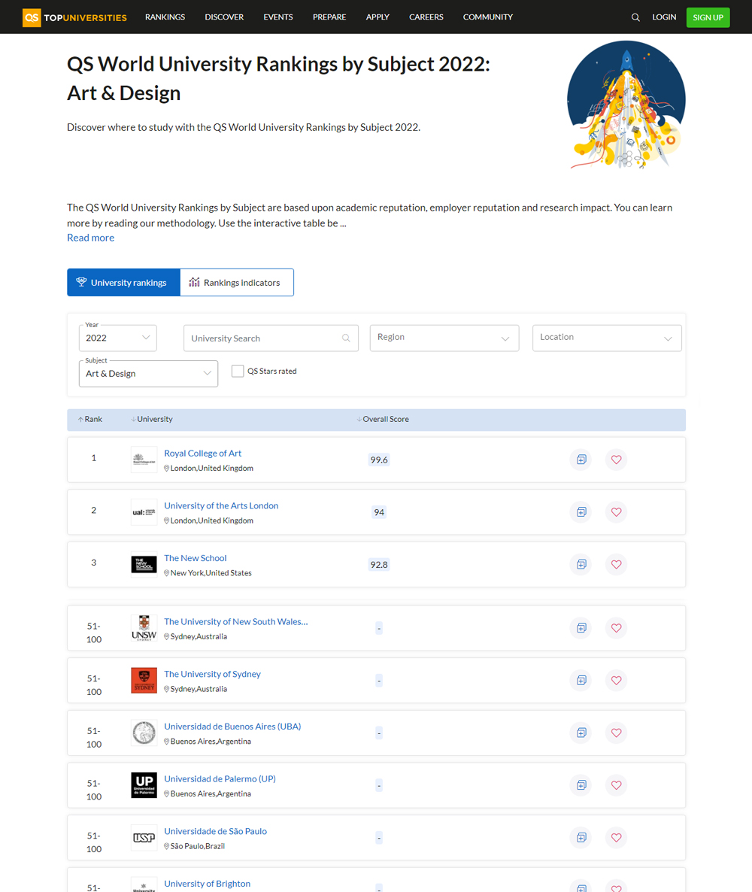Image resolution: width=752 pixels, height=892 pixels.
Task: Switch to University rankings tab
Action: [123, 282]
